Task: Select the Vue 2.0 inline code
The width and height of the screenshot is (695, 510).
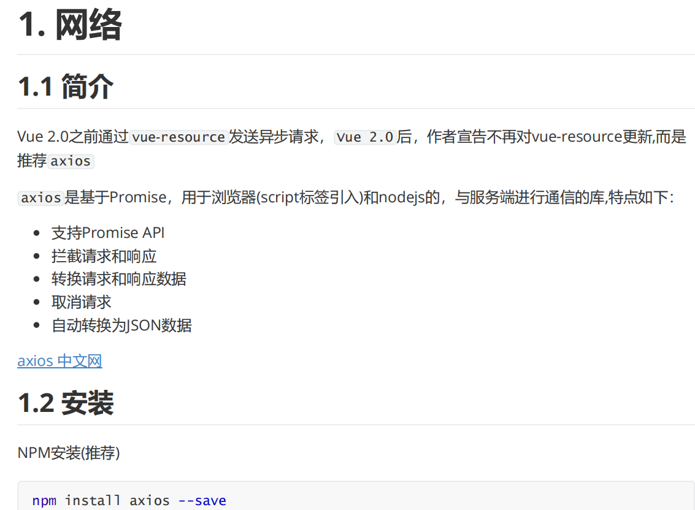Action: coord(365,137)
